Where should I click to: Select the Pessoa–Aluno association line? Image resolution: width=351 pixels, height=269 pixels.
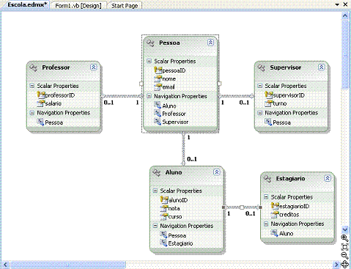(183, 149)
